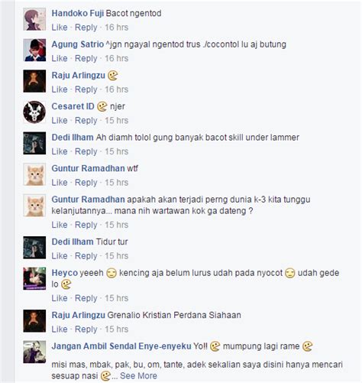The image size is (362, 383).
Task: Reply to Heyco's comment
Action: pos(86,298)
